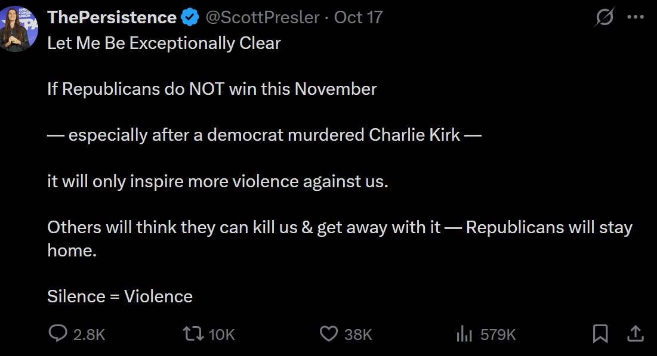Like the post with the heart icon
The height and width of the screenshot is (356, 657).
pos(329,333)
